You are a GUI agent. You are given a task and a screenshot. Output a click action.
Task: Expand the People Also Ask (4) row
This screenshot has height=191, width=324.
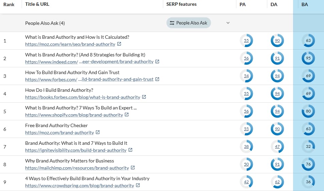45,23
